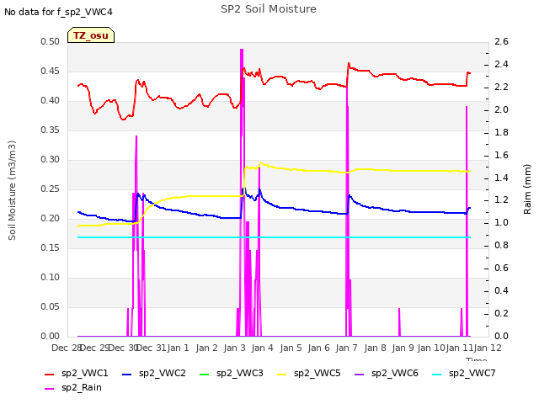Click the Jan 12 x-axis tick label
This screenshot has height=404, width=539.
[x=488, y=348]
